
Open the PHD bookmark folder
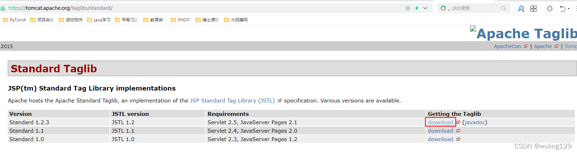pos(181,20)
